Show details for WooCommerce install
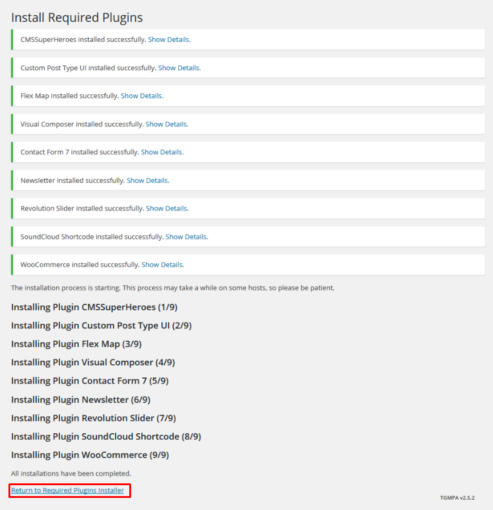Screen dimensions: 493x510 (x=163, y=265)
